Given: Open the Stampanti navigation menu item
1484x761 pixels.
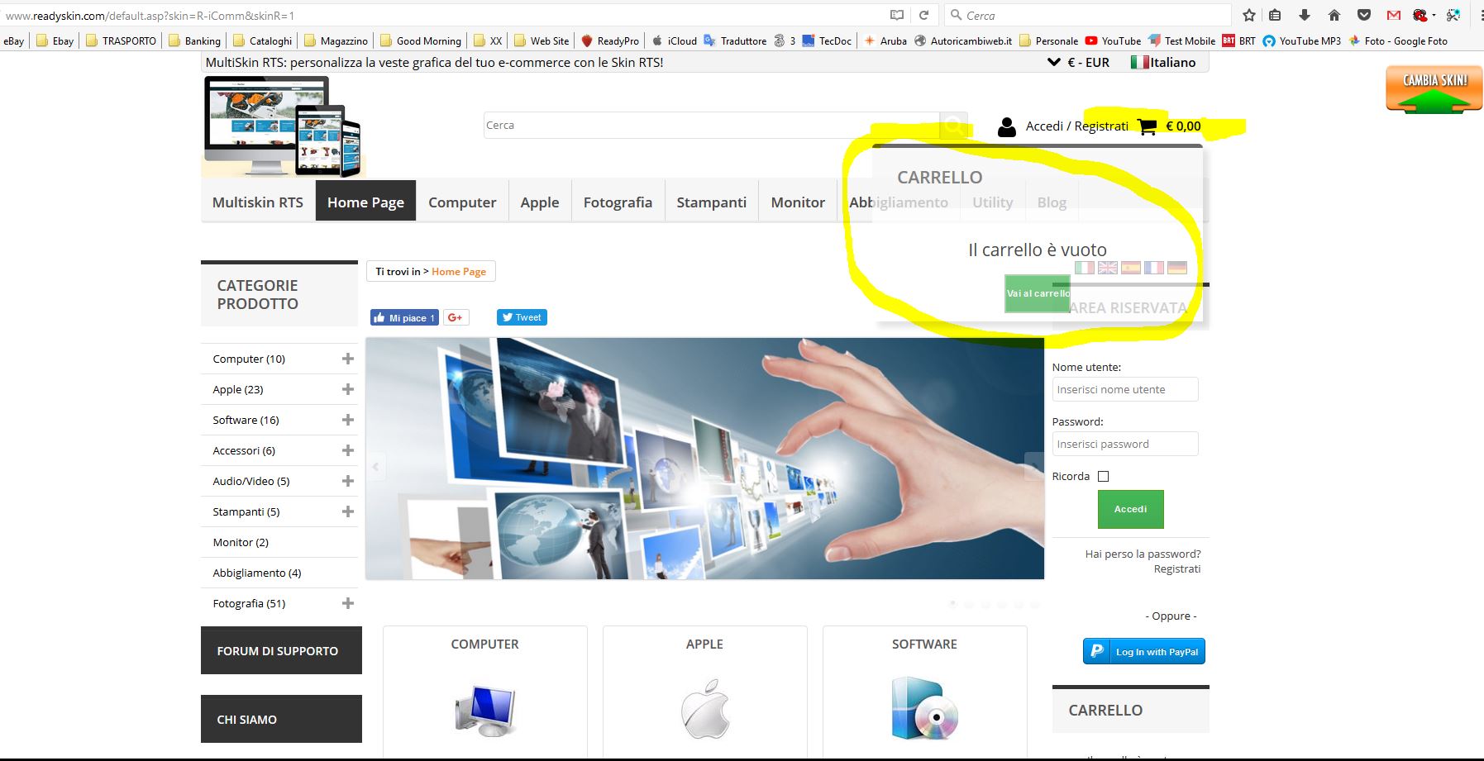Looking at the screenshot, I should coord(712,202).
